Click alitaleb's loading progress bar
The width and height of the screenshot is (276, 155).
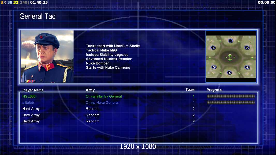[231, 102]
